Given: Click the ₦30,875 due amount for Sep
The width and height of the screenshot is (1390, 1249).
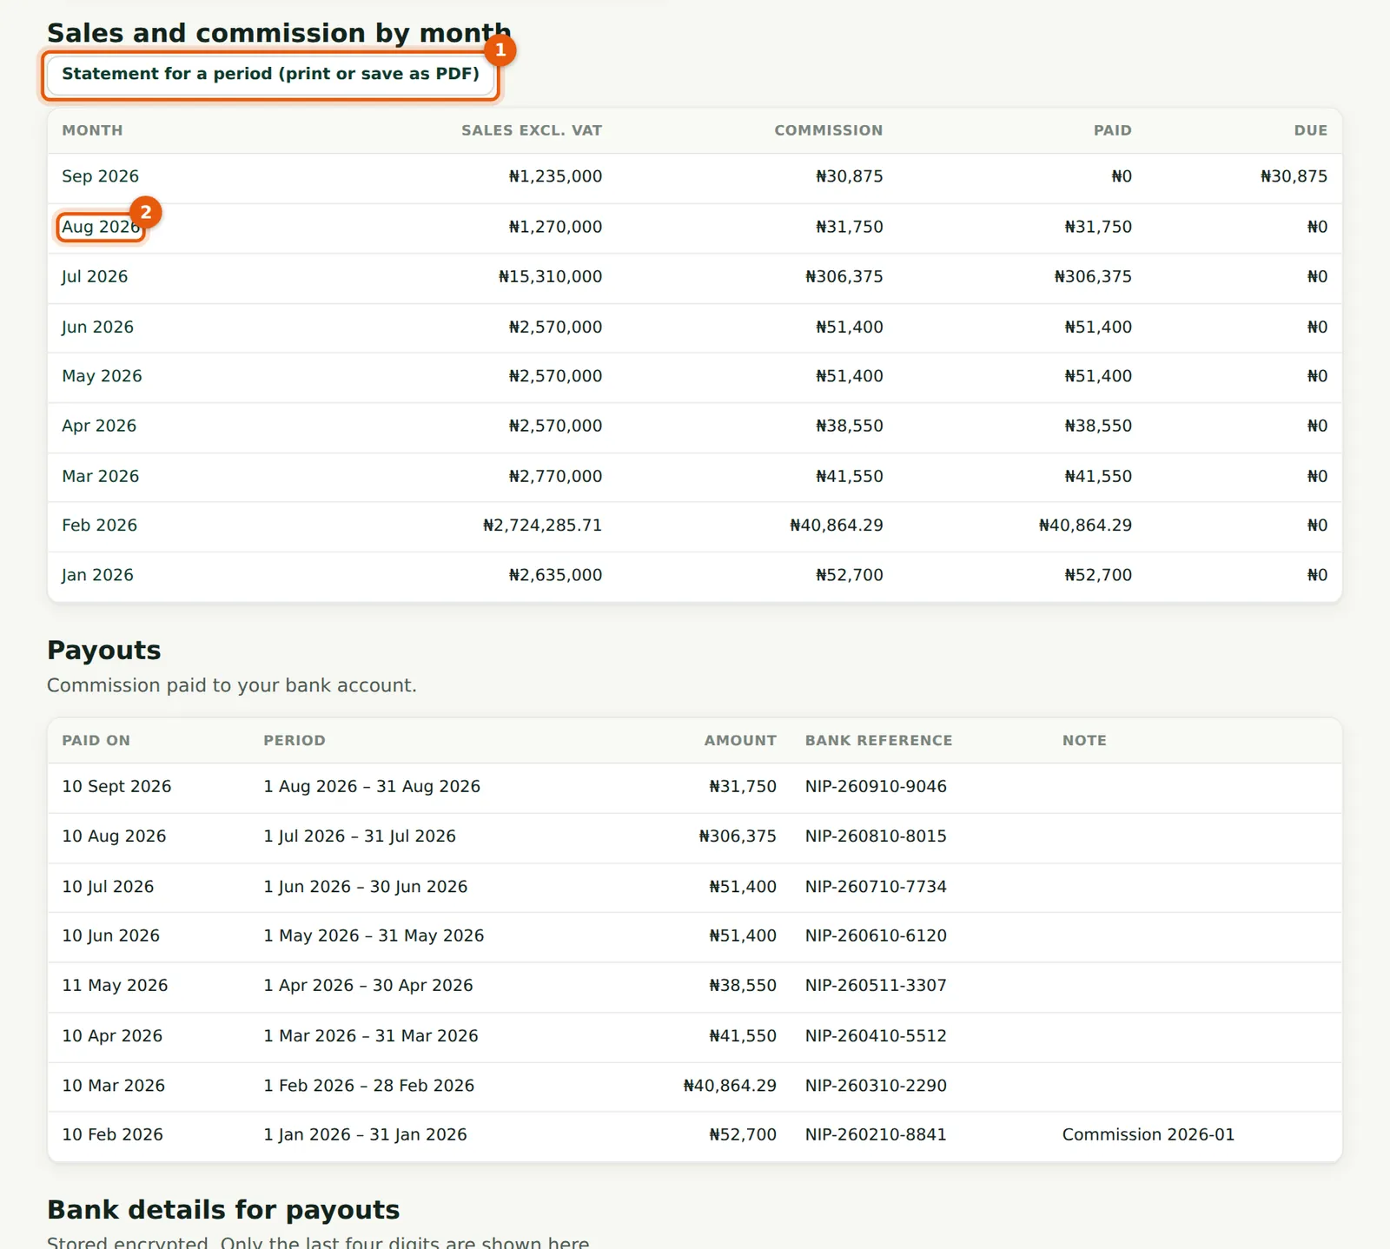Looking at the screenshot, I should (1294, 176).
